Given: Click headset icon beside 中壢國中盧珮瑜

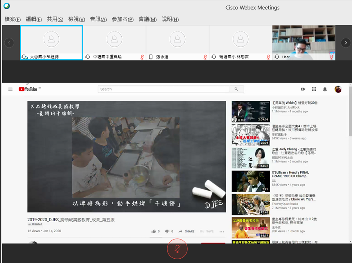Looking at the screenshot, I should (88, 57).
